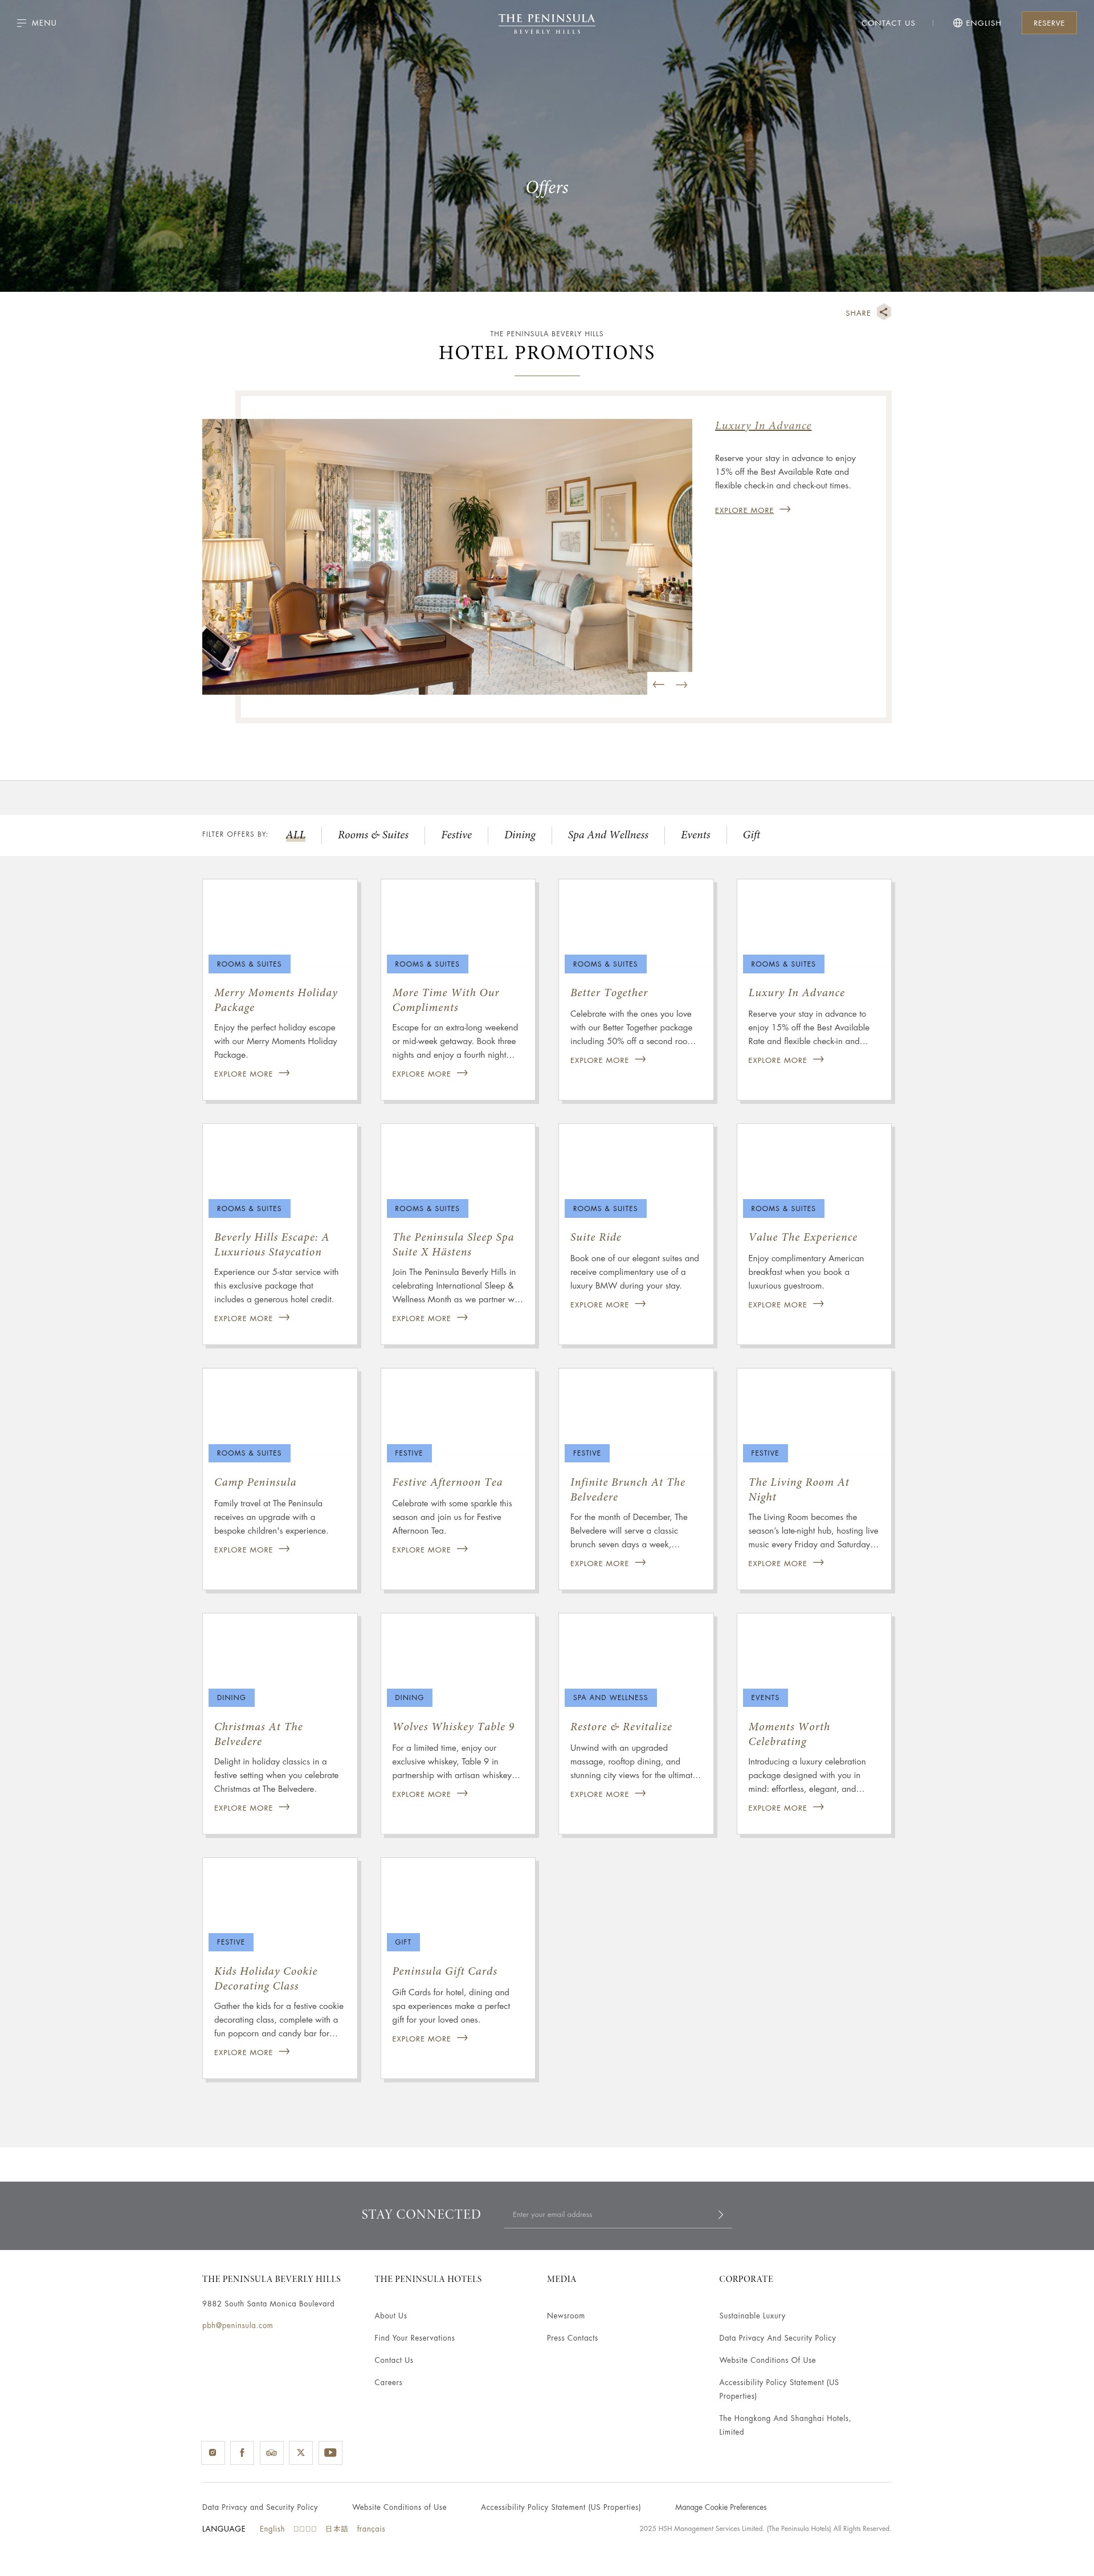Open Manage Cookie Preferences
This screenshot has width=1094, height=2576.
[x=720, y=2507]
